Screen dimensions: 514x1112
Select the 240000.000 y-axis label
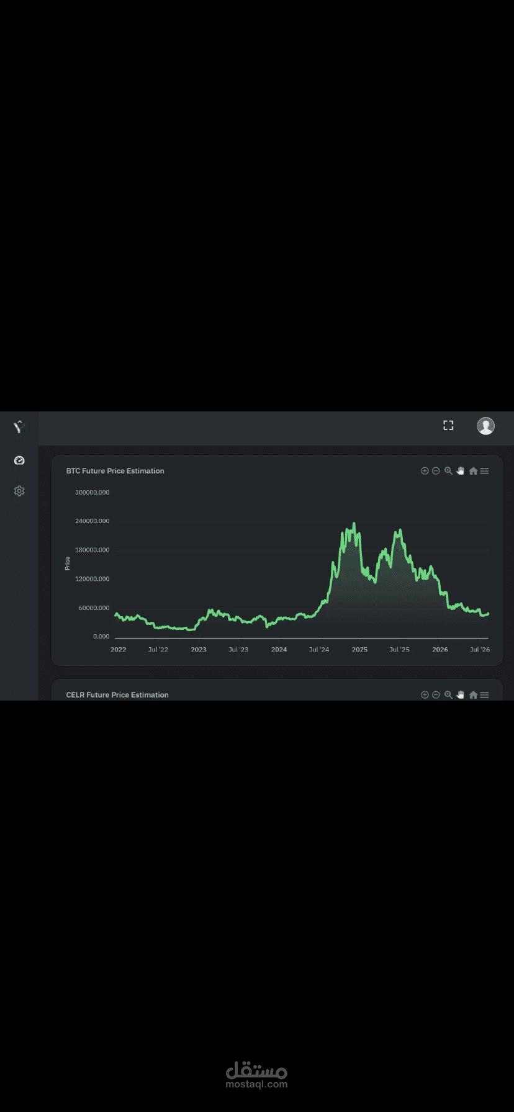tap(92, 521)
